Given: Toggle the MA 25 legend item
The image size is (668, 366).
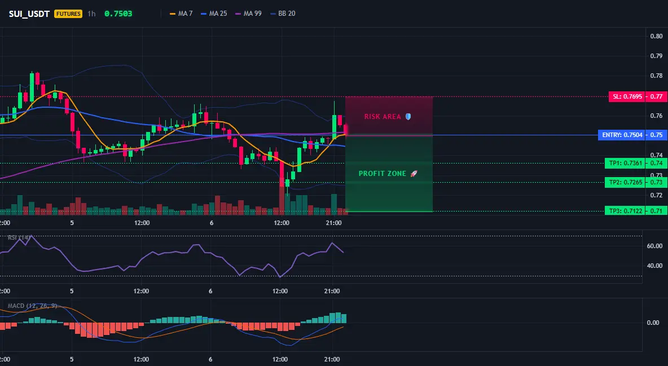Looking at the screenshot, I should pos(213,14).
